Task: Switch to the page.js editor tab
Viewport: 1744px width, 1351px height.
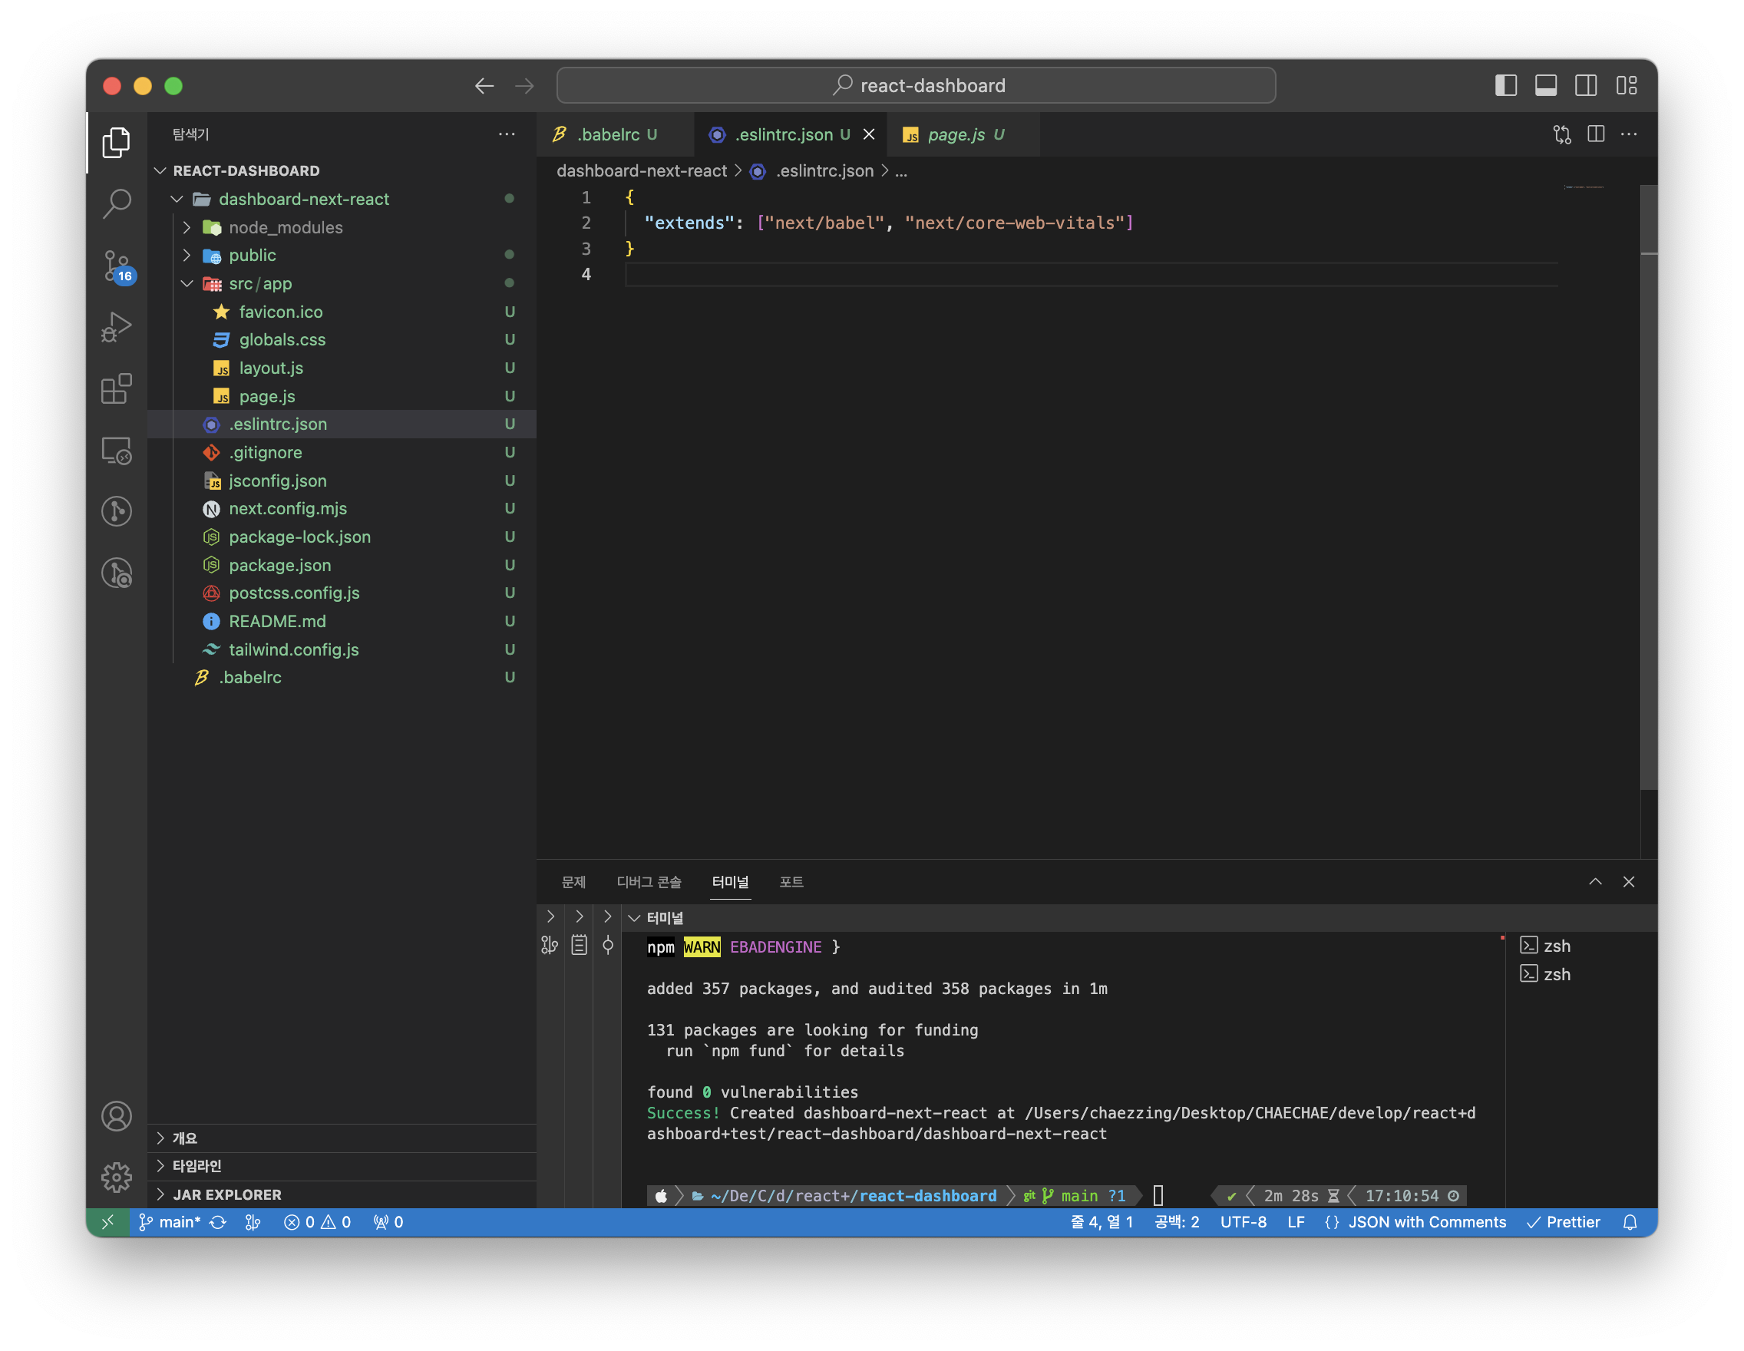Action: [956, 134]
